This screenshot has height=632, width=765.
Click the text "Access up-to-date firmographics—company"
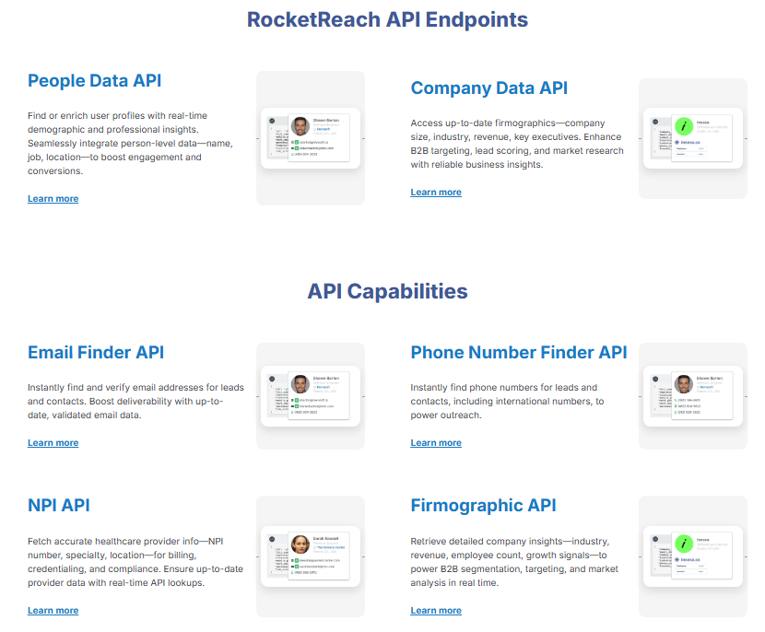pos(508,123)
